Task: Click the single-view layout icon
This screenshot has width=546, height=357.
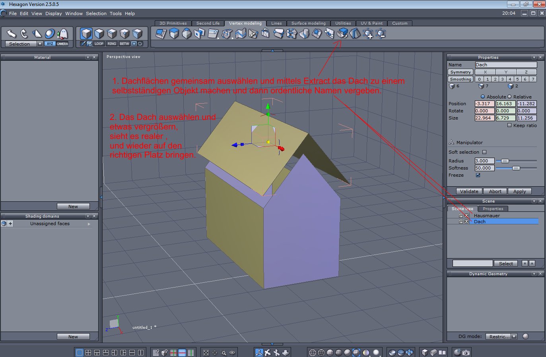Action: 80,353
